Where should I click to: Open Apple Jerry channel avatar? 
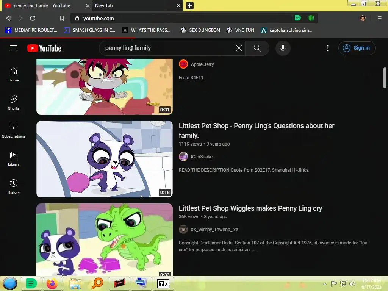tap(183, 64)
